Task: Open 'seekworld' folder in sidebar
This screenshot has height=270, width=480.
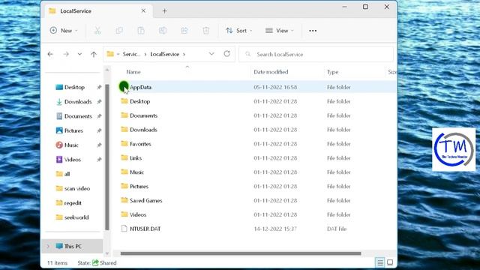Action: click(x=76, y=217)
